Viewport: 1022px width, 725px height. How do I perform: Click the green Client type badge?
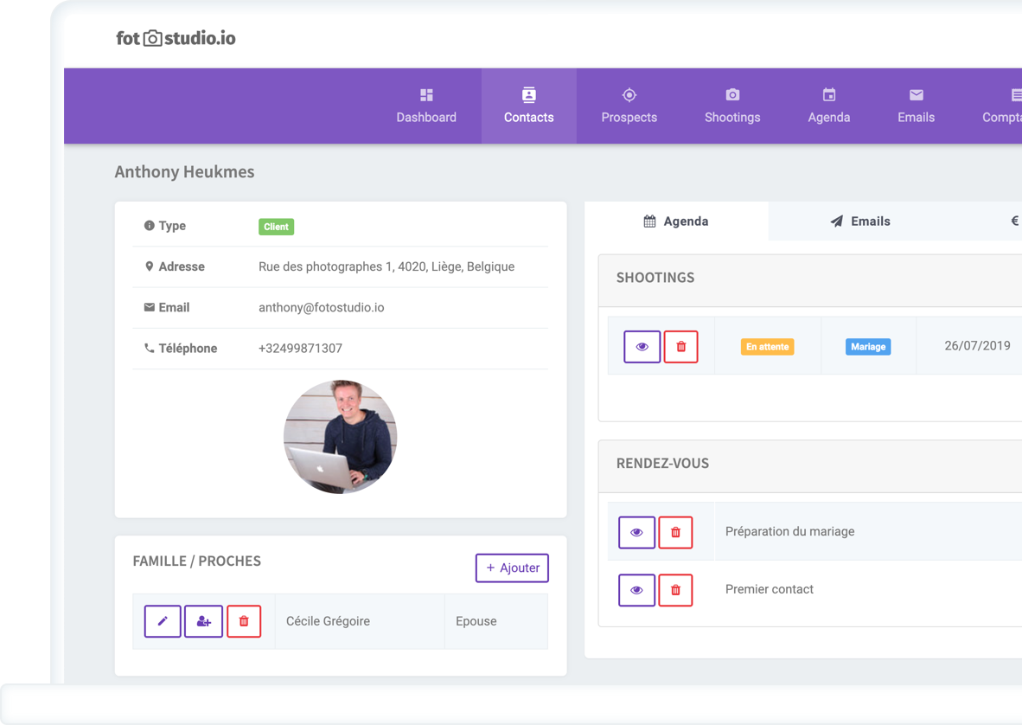tap(276, 227)
